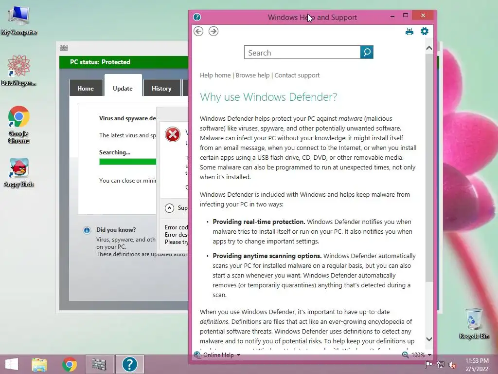Open DataWagon desktop shortcut
This screenshot has height=374, width=498.
(19, 71)
